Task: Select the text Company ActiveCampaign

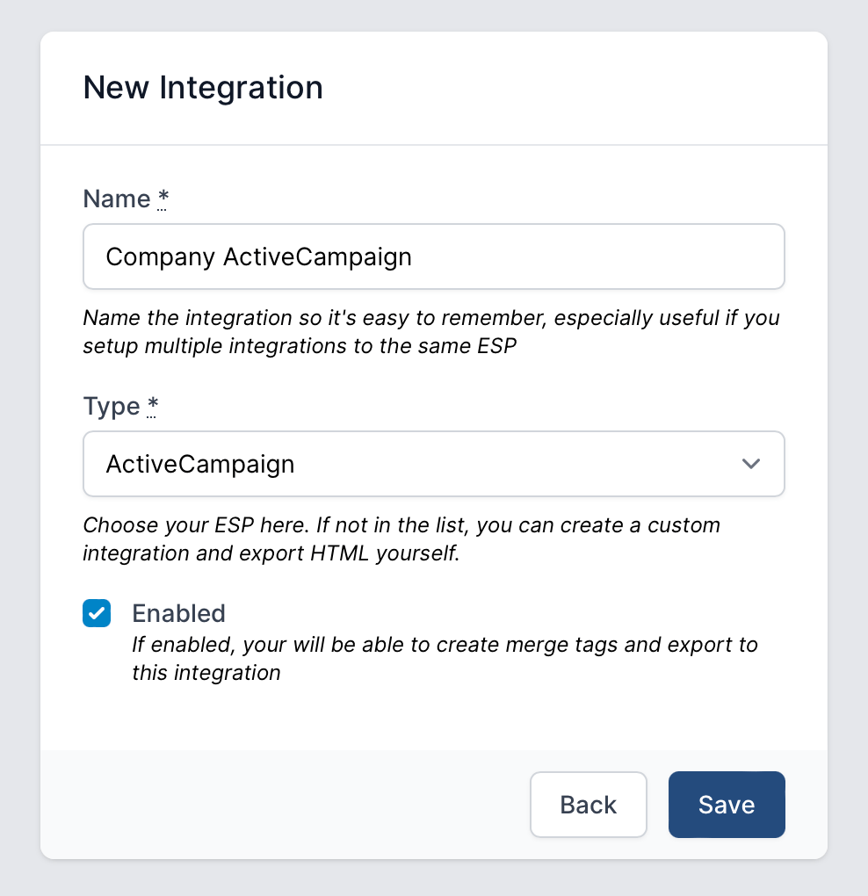Action: click(258, 257)
